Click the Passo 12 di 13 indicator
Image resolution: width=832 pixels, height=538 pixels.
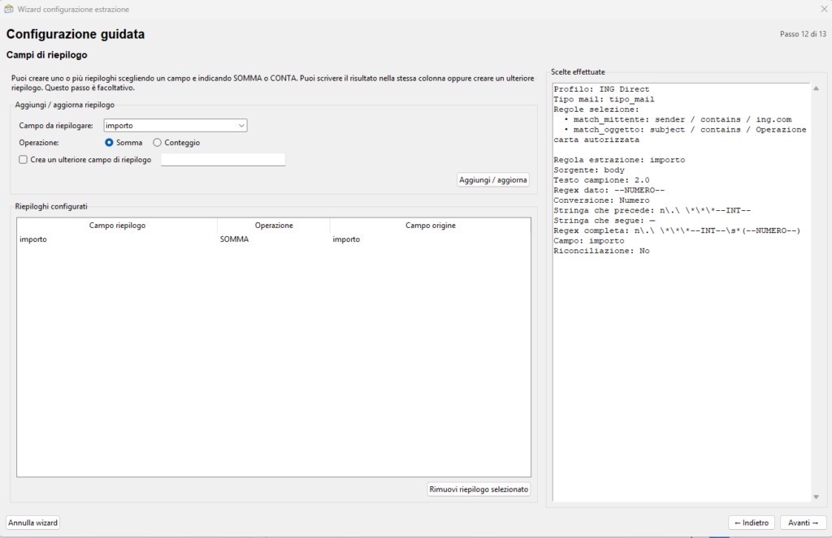click(803, 34)
